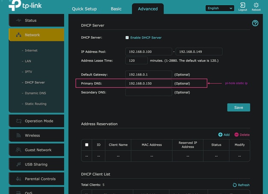Click the Guest Network people icon
Image resolution: width=268 pixels, height=194 pixels.
click(18, 150)
